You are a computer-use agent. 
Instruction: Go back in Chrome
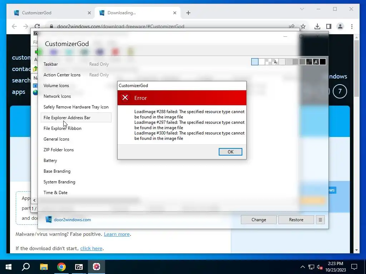(14, 26)
